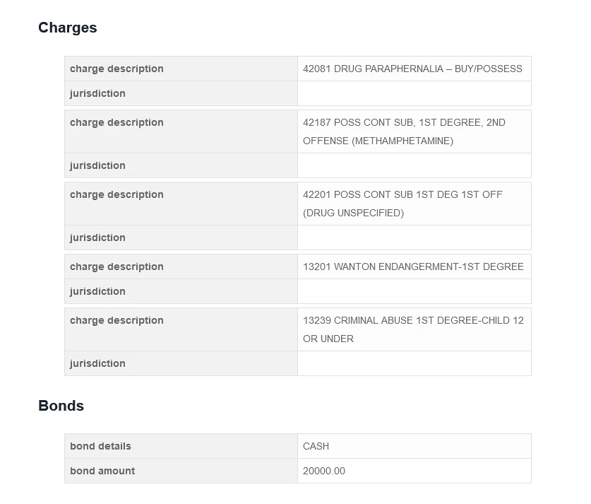Select the CASH bond details value

pyautogui.click(x=316, y=446)
